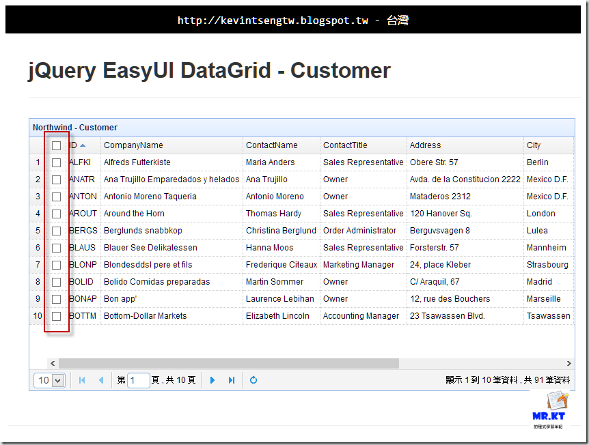589x445 pixels.
Task: Click address Avda. de la Constitucion 2222
Action: point(465,180)
